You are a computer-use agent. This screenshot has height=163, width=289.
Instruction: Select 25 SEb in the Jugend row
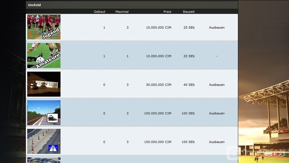pyautogui.click(x=189, y=27)
